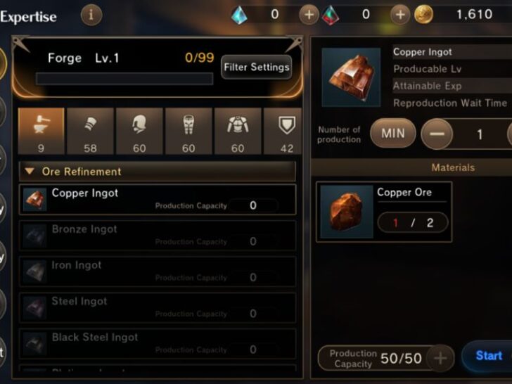
Task: Select the anvil ore refinement category
Action: tap(41, 131)
